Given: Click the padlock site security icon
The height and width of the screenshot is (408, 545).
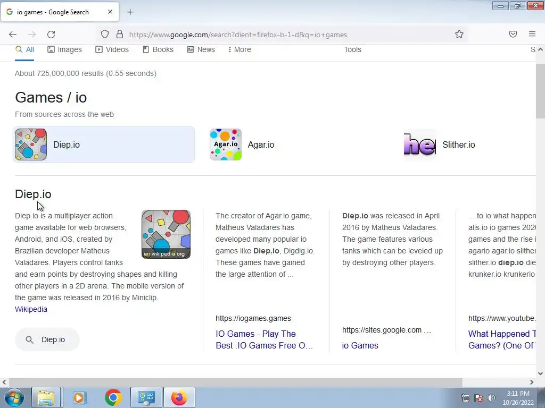Looking at the screenshot, I should (x=120, y=35).
